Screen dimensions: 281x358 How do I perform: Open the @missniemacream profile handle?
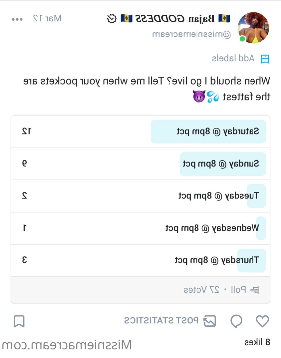(192, 35)
